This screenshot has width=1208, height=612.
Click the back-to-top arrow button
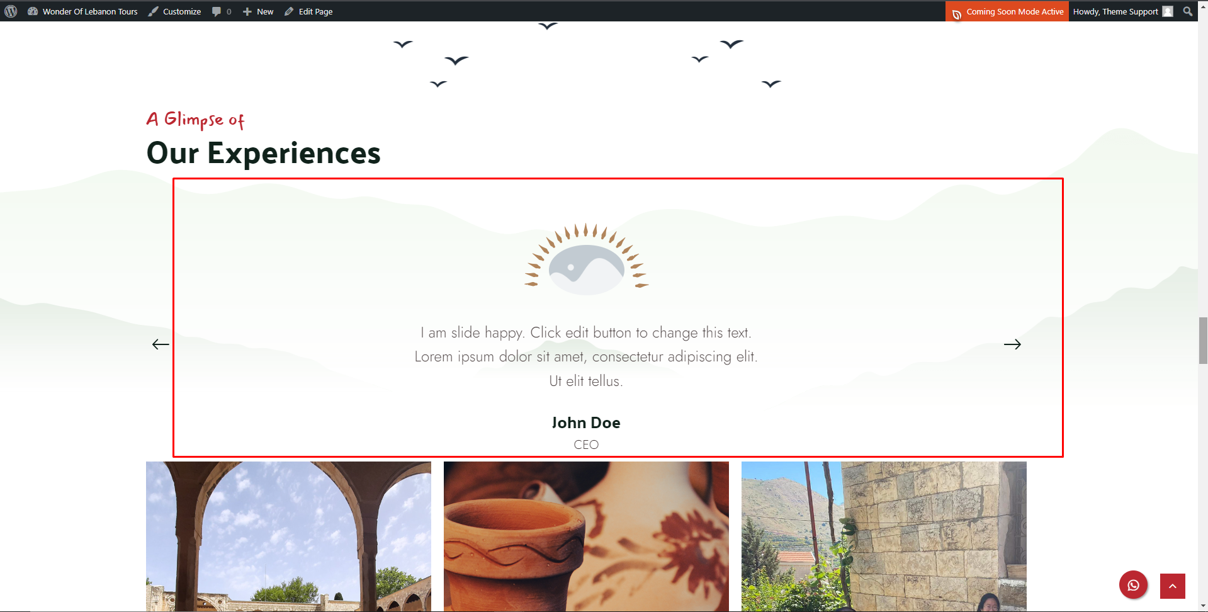(x=1173, y=586)
